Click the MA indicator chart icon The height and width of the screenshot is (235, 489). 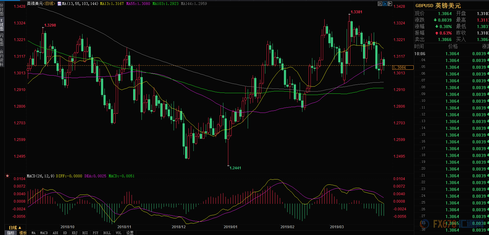59,4
